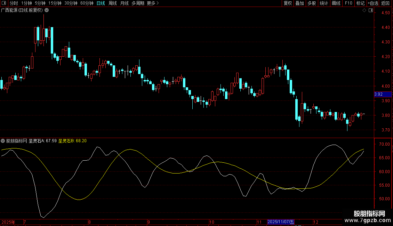Open dropdown next to 广西能源 title

click(x=47, y=10)
